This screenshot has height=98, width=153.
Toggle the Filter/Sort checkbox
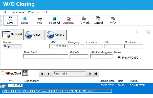(x=2, y=73)
